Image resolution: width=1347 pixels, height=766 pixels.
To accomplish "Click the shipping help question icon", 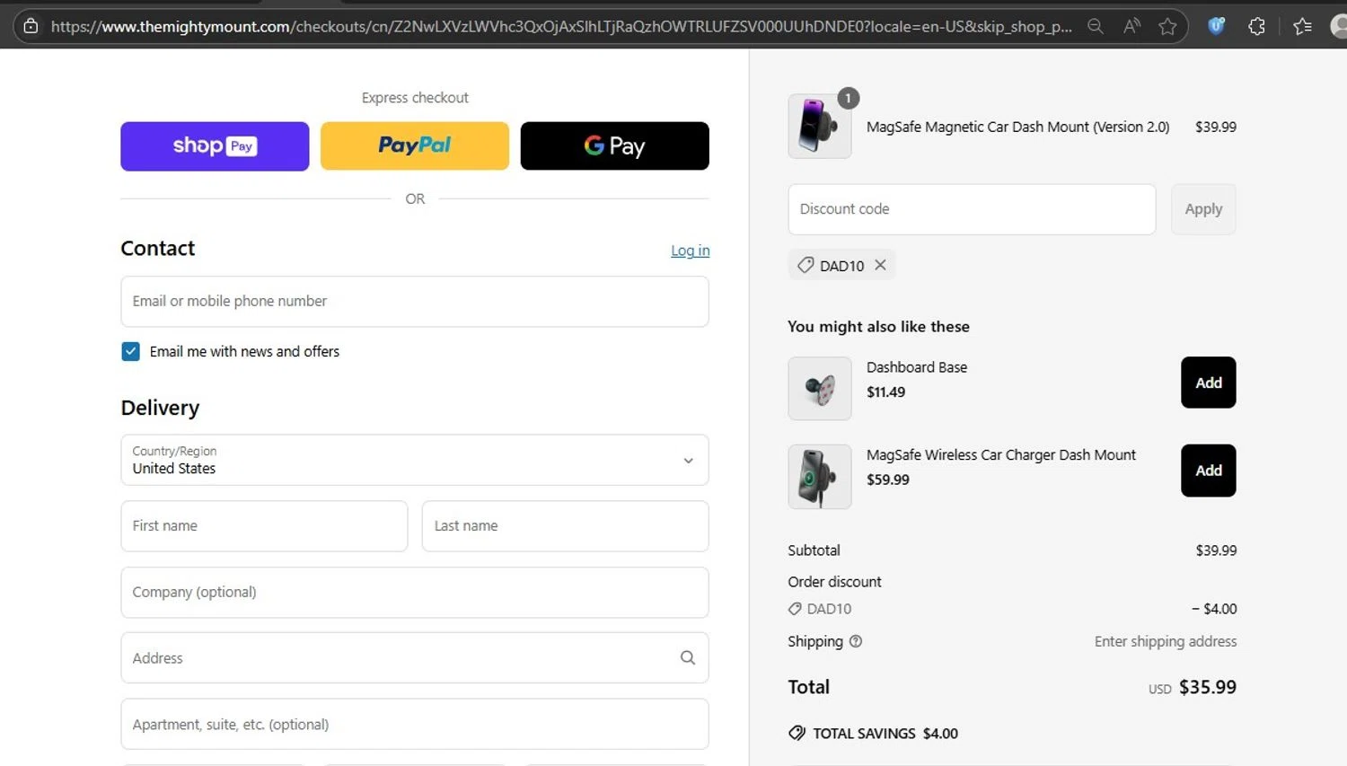I will 856,641.
